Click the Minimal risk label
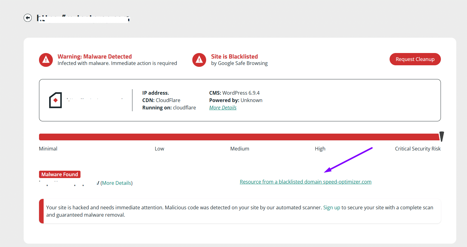This screenshot has width=467, height=247. tap(48, 149)
